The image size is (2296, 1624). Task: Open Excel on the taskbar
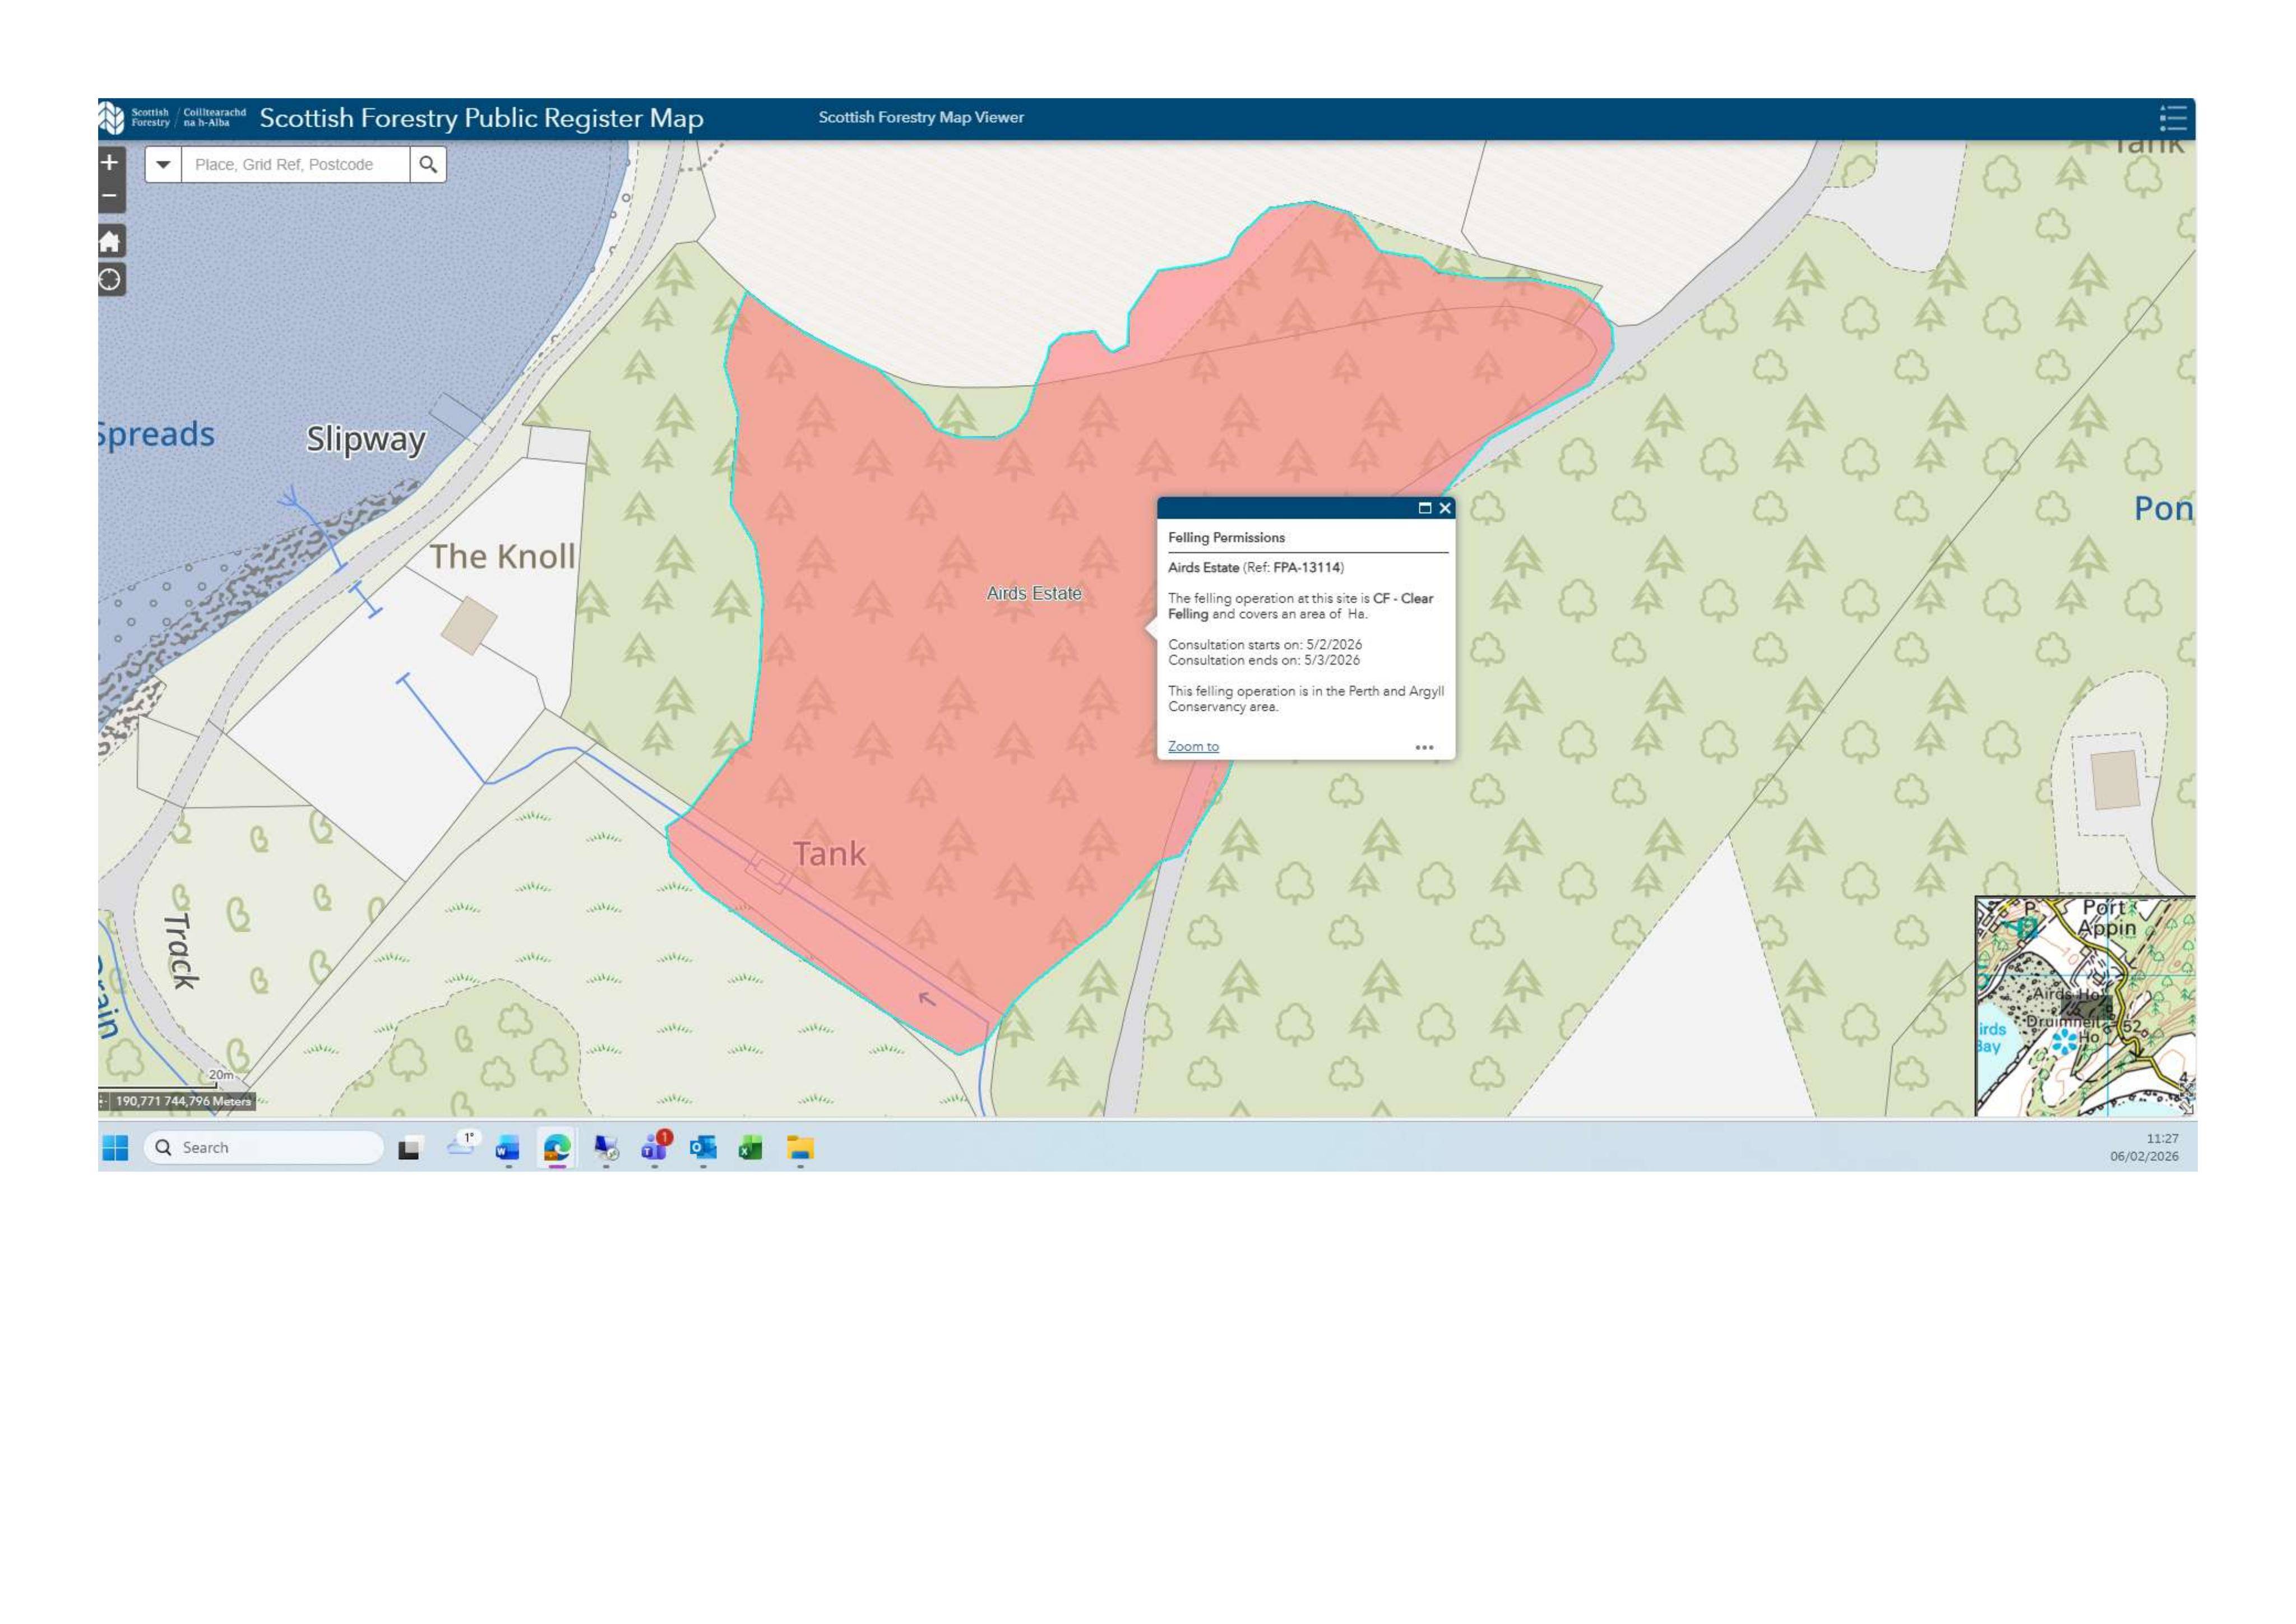click(x=751, y=1148)
